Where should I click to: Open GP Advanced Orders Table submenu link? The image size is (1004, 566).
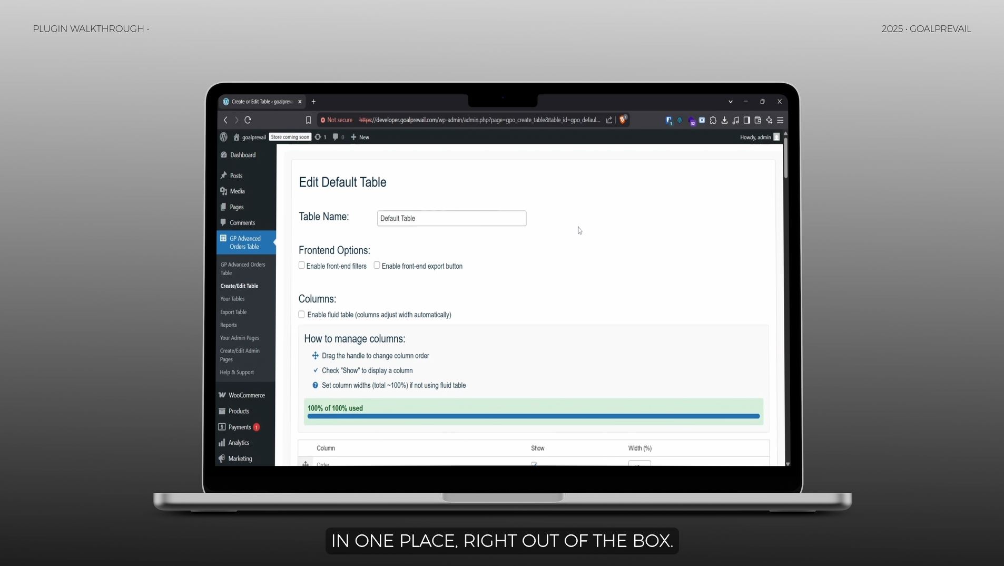click(x=243, y=269)
